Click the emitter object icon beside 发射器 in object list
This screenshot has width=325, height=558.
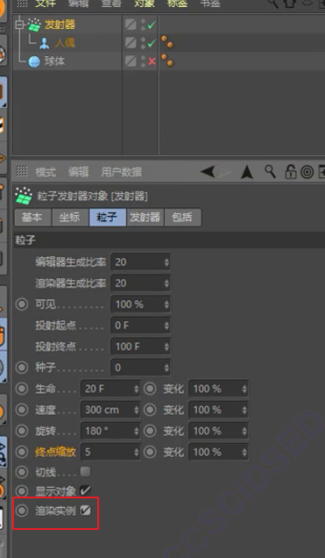coord(34,25)
